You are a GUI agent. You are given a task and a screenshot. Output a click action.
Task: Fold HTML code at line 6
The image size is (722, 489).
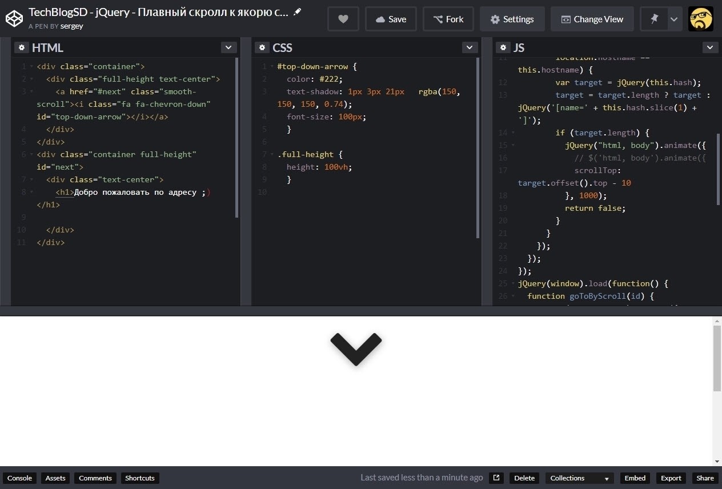coord(32,154)
